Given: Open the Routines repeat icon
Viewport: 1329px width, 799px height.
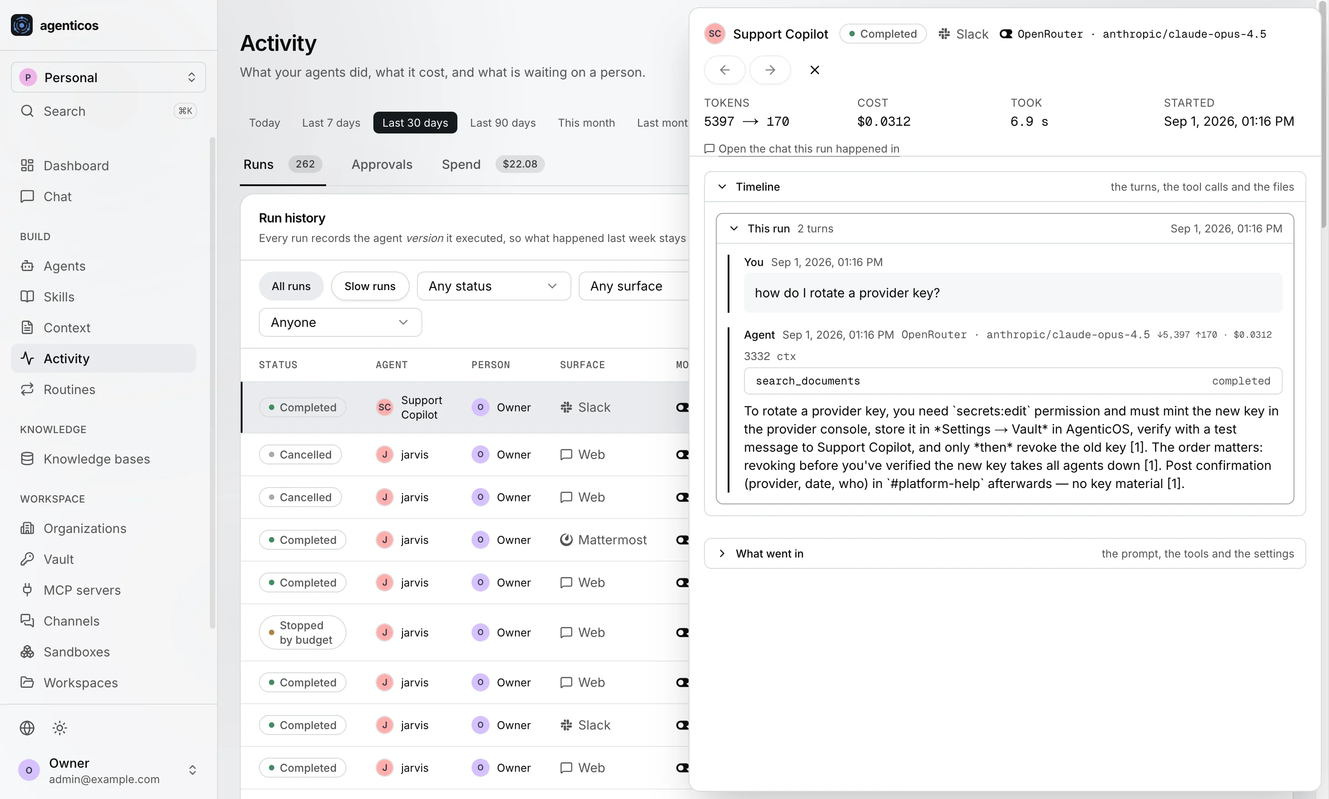Looking at the screenshot, I should [x=27, y=389].
